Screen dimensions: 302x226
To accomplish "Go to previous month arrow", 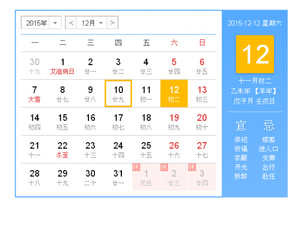I will (x=71, y=23).
